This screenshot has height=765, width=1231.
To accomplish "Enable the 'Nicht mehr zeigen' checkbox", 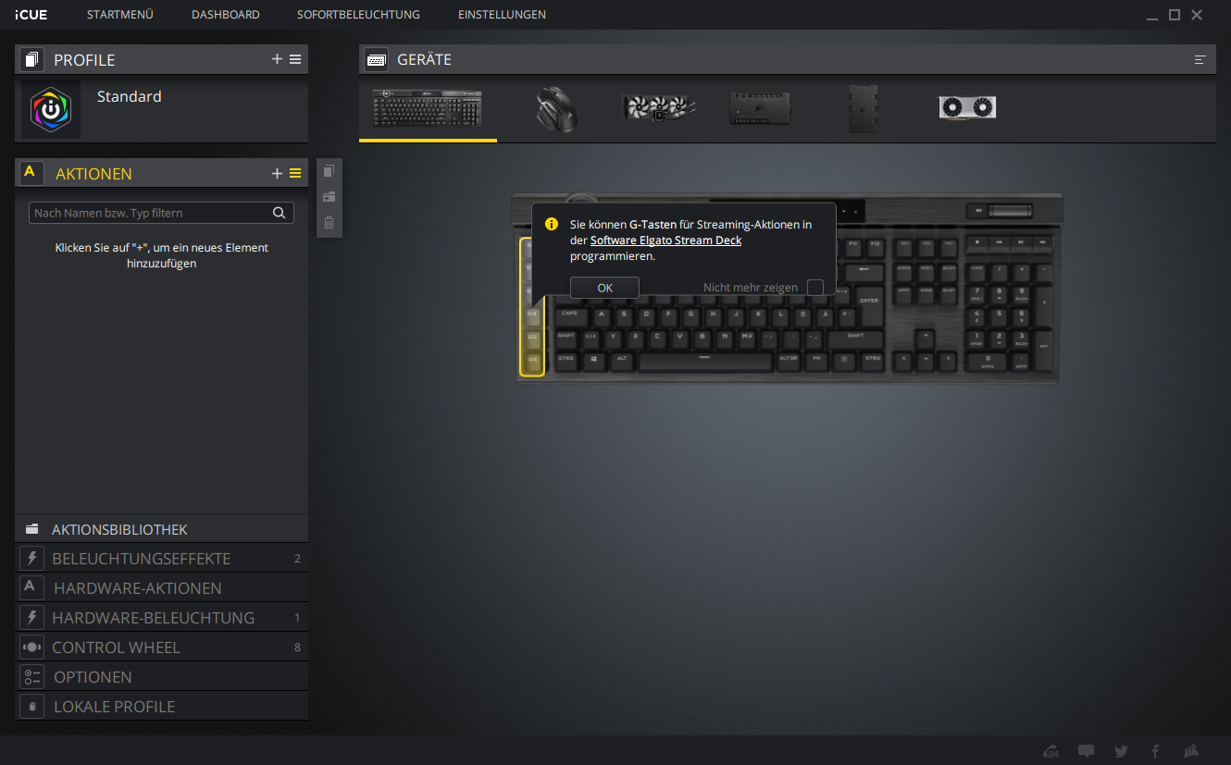I will 814,288.
